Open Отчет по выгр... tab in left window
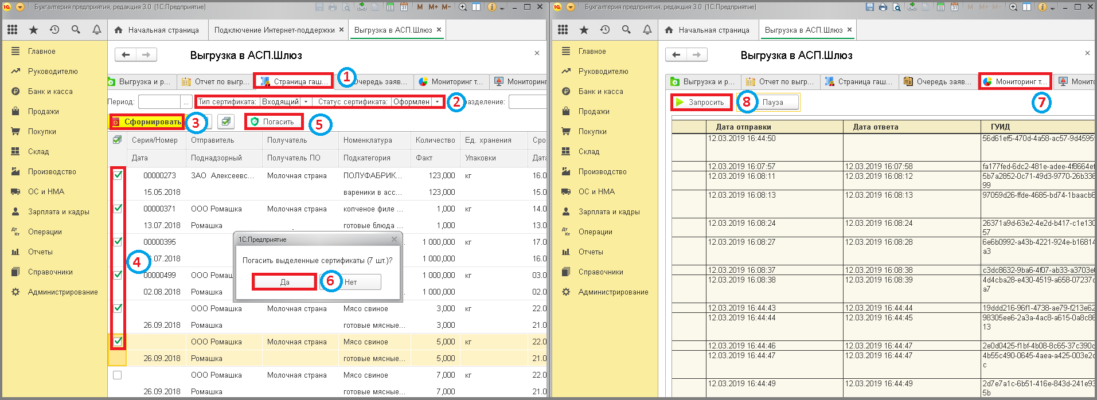1097x400 pixels. tap(215, 81)
